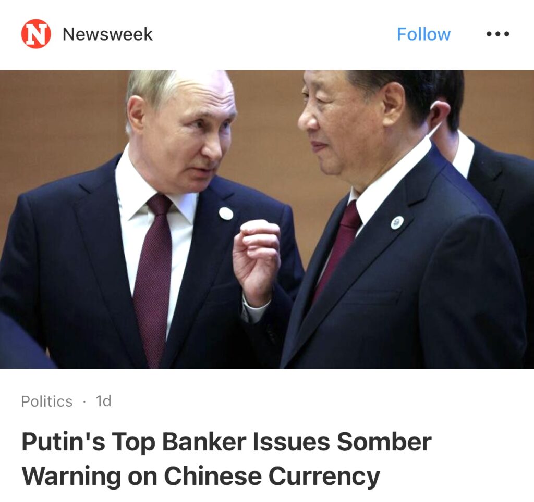Open the three-dot more options menu

click(x=498, y=34)
